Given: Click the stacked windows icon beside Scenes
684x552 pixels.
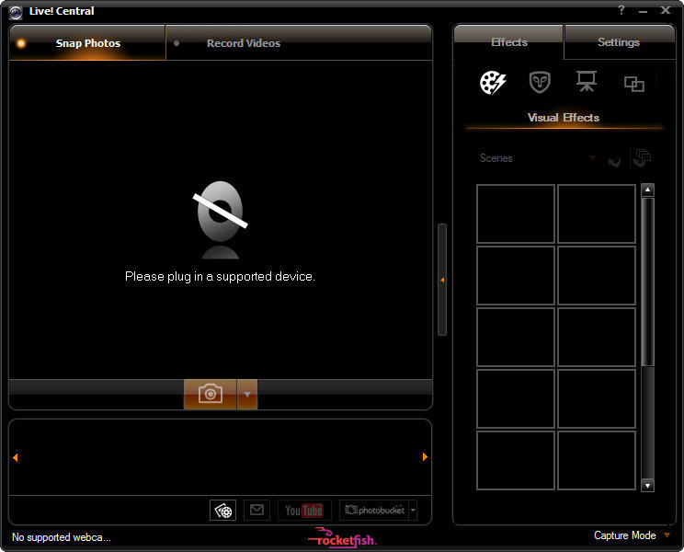Looking at the screenshot, I should [x=642, y=158].
